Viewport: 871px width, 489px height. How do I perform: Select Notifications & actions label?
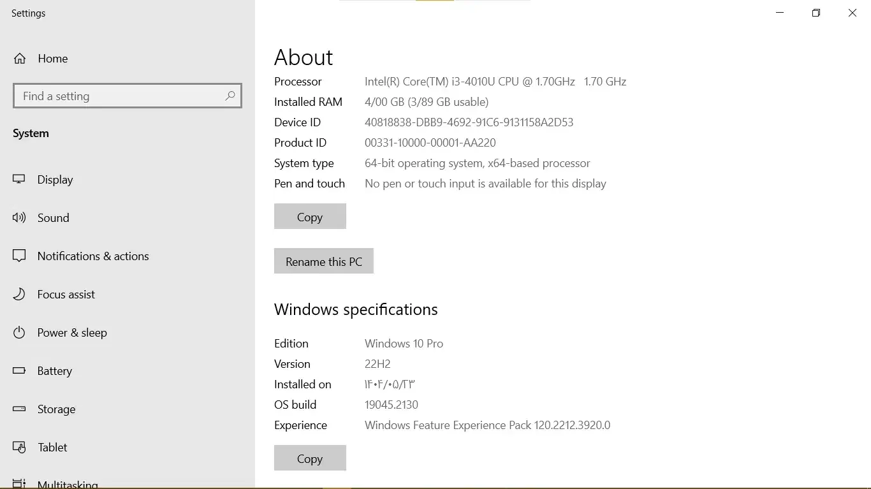click(93, 256)
